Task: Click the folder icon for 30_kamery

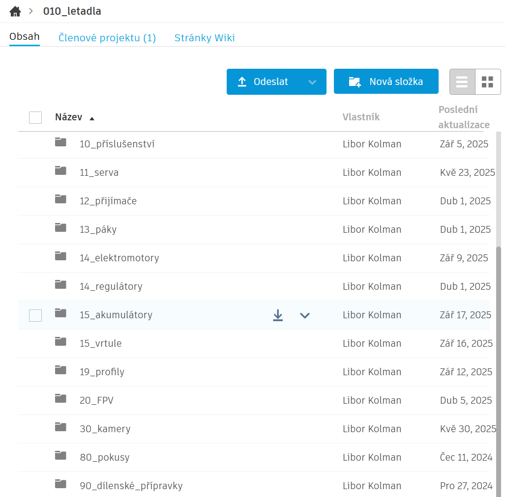Action: [60, 427]
